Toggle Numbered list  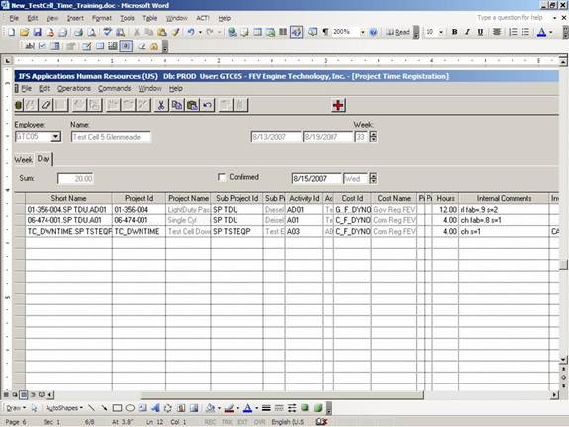[x=513, y=32]
